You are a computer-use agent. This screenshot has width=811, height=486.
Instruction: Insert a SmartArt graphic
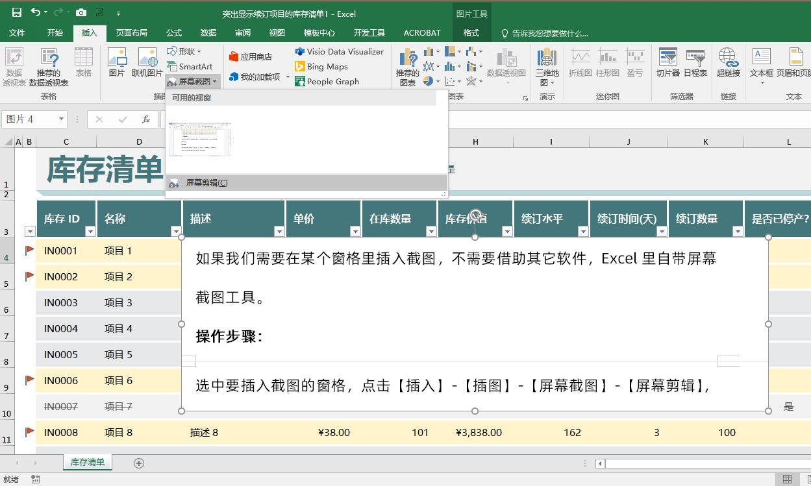(x=192, y=66)
